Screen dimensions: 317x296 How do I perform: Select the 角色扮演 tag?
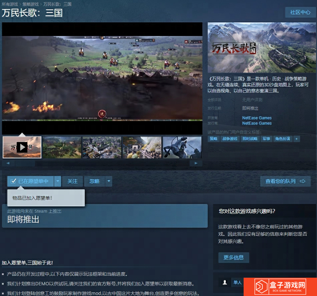click(x=283, y=139)
